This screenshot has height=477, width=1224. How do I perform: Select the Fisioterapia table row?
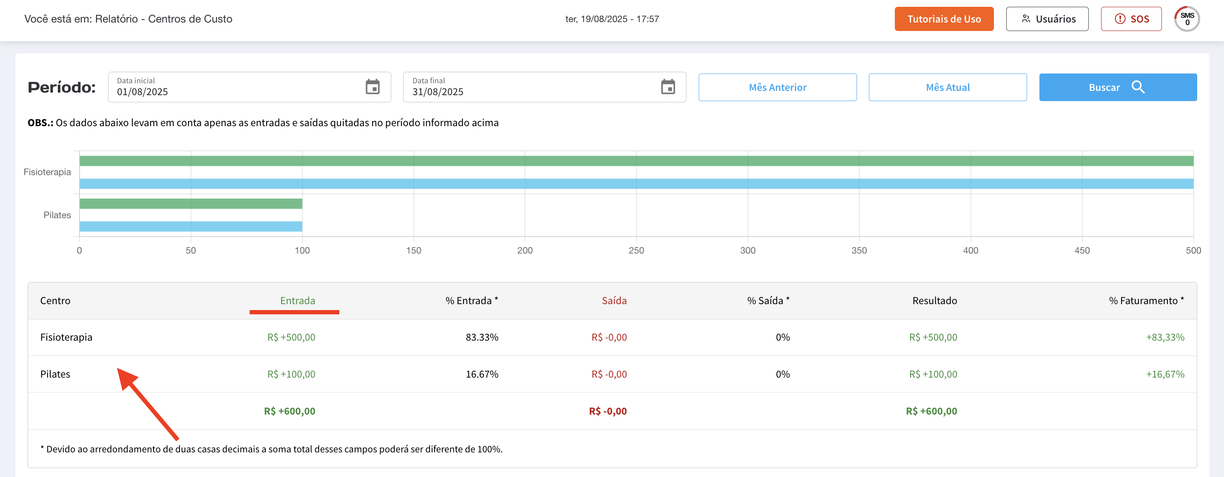tap(66, 337)
